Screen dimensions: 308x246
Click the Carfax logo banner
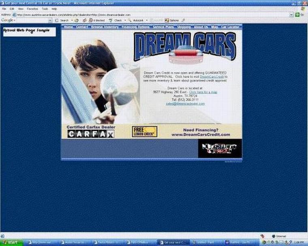click(x=91, y=134)
